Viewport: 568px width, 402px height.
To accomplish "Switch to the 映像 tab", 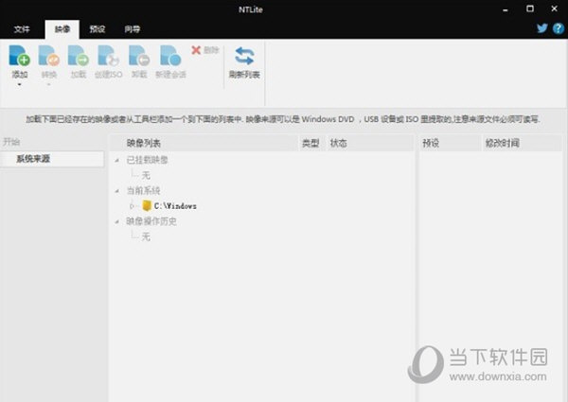I will [x=62, y=29].
